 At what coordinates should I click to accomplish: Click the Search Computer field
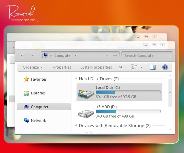click(x=147, y=55)
